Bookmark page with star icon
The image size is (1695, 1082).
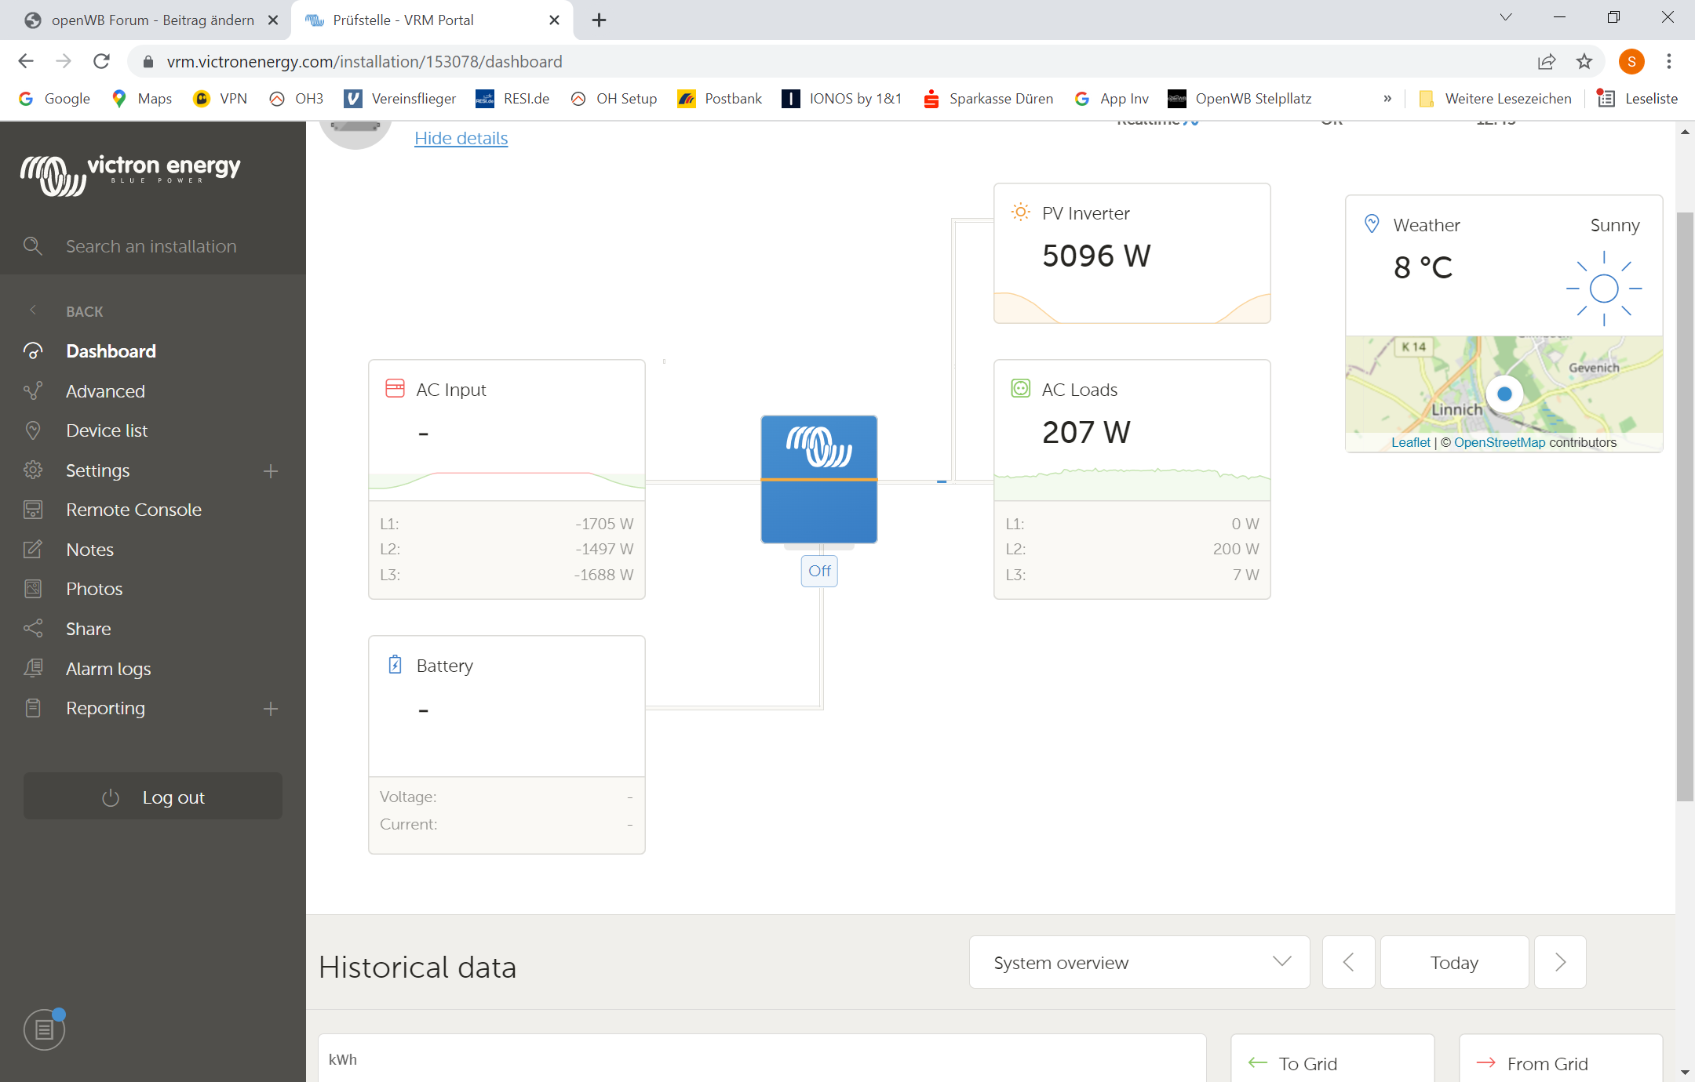tap(1584, 61)
